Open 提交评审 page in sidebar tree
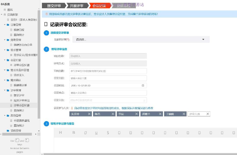The height and width of the screenshot is (155, 237). 19,95
